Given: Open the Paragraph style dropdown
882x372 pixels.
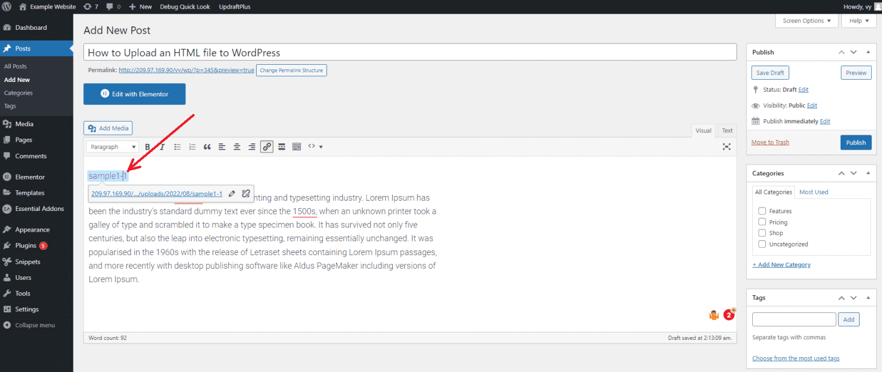Looking at the screenshot, I should coord(112,146).
